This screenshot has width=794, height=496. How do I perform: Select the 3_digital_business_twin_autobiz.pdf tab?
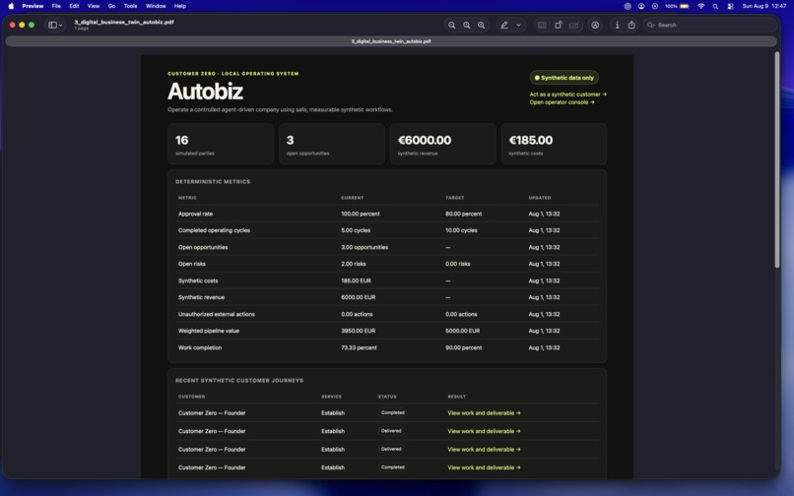[x=391, y=41]
